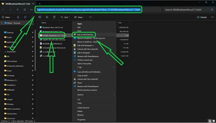216x123 pixels.
Task: Sort by the Name column header
Action: [x=44, y=23]
